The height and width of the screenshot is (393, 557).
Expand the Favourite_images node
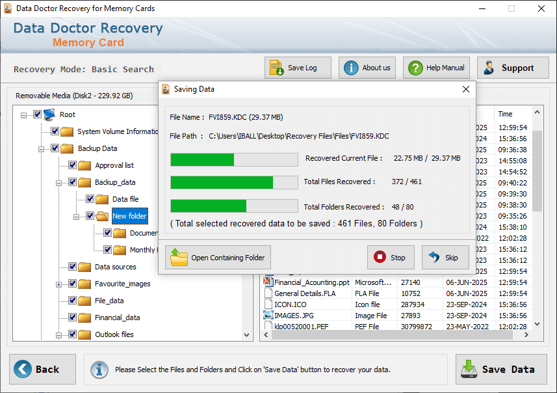pyautogui.click(x=58, y=284)
